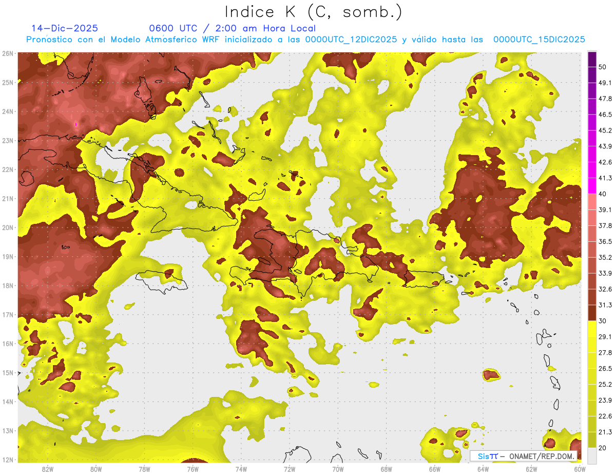
Task: Click the longitude axis label "60W"
Action: click(x=580, y=469)
